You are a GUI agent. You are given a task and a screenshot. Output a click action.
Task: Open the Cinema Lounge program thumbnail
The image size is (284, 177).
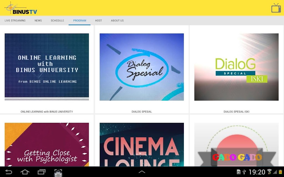(x=142, y=144)
